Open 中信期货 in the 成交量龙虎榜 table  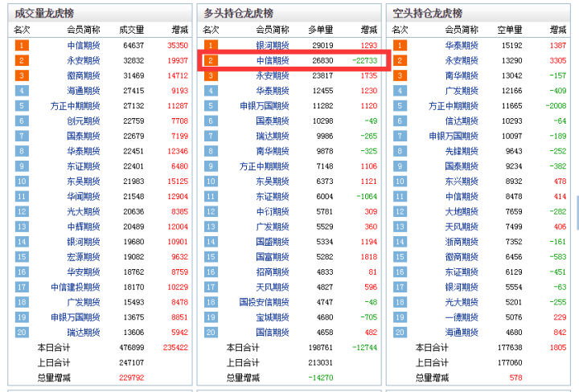tap(84, 45)
